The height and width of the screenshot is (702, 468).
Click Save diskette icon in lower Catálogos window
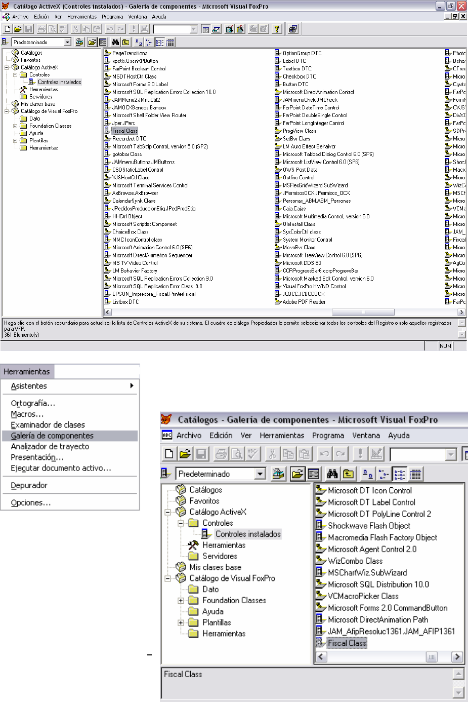[200, 454]
